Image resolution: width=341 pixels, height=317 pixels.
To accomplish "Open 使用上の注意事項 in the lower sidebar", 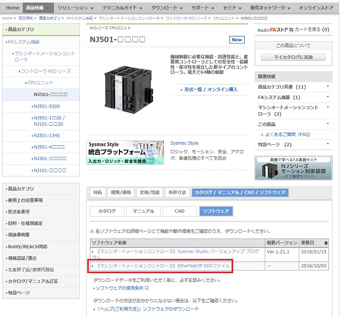I will pyautogui.click(x=25, y=200).
